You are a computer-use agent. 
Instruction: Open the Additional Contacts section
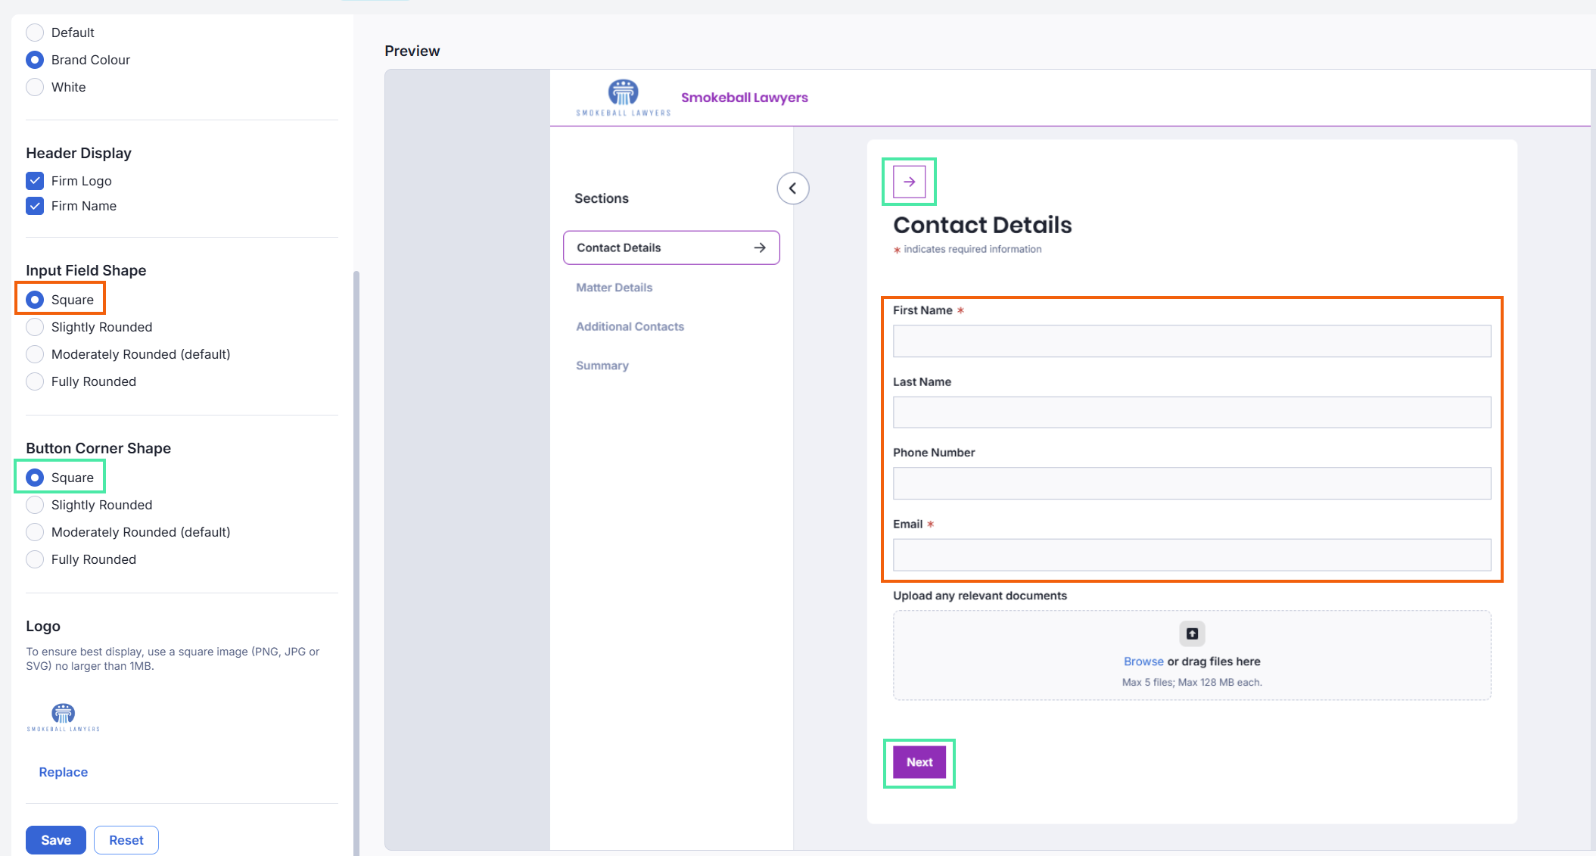click(630, 326)
